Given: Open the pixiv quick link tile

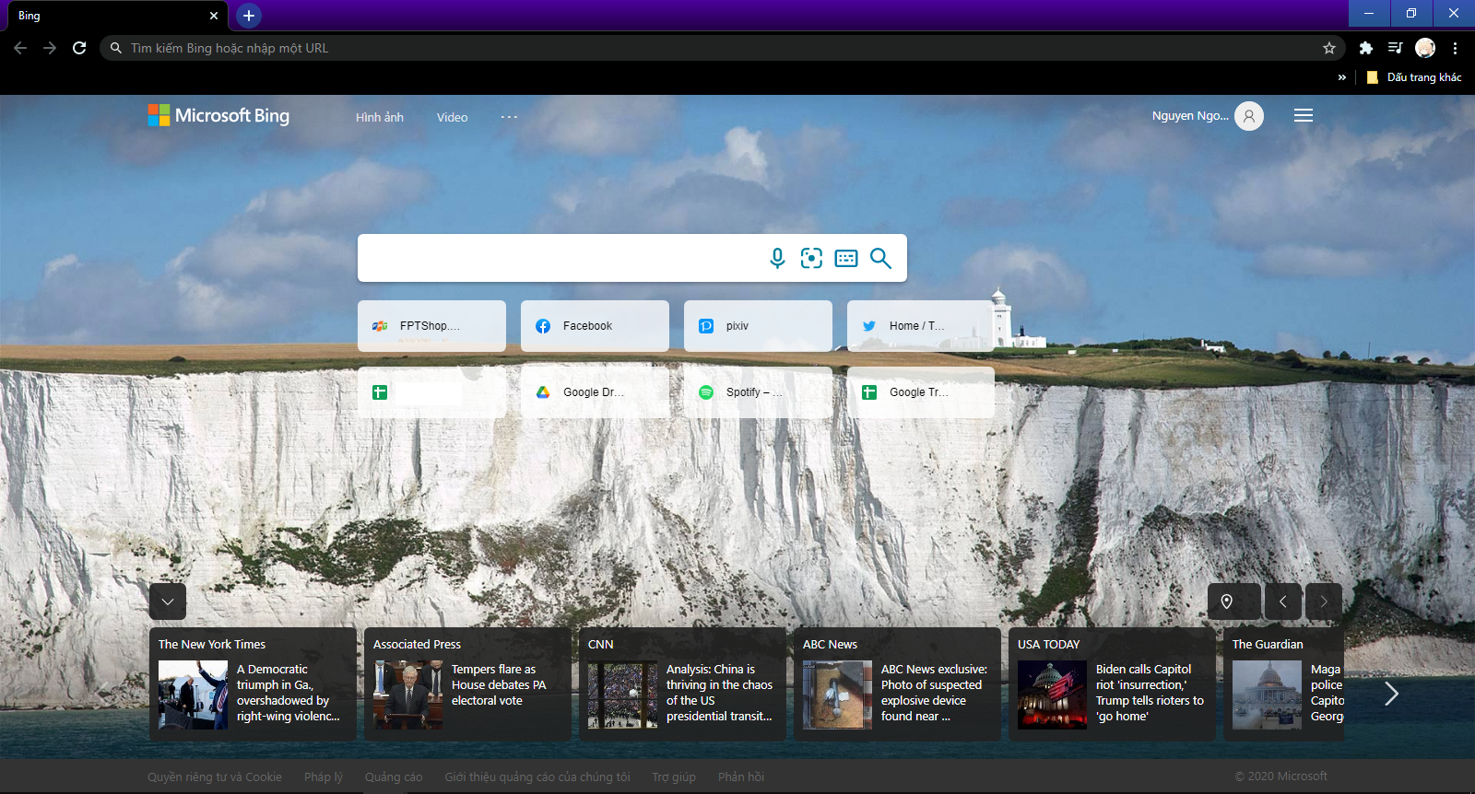Looking at the screenshot, I should point(758,326).
